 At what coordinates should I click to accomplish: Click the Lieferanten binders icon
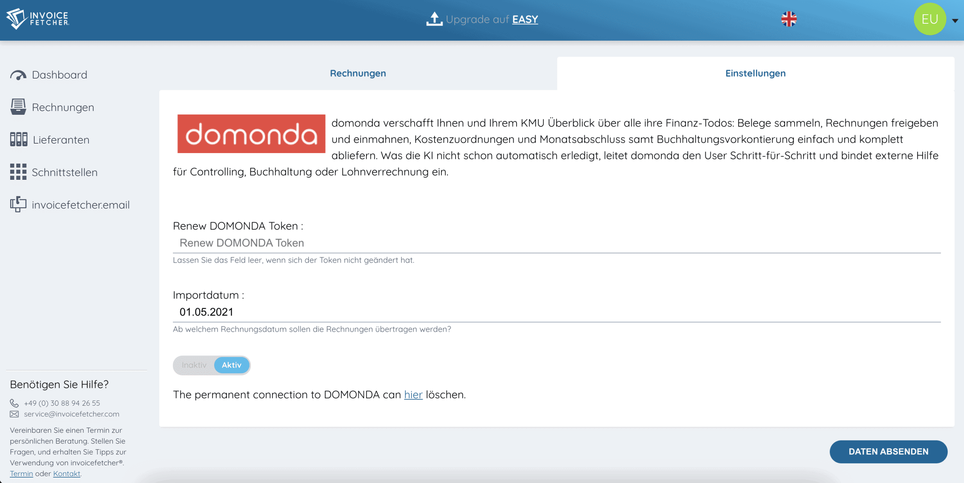coord(18,140)
